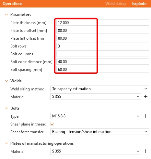This screenshot has height=159, width=151.
Task: Edit the Plate thickness field
Action: (103, 22)
